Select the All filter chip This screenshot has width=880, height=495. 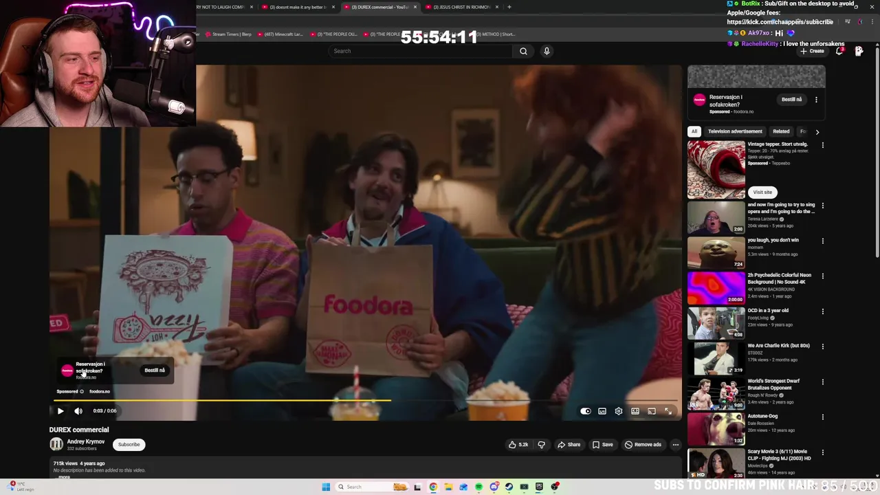694,131
